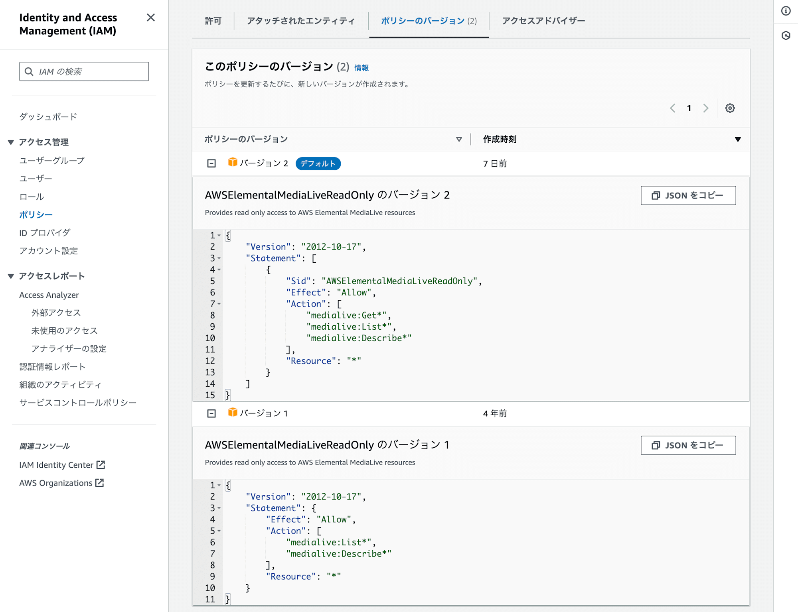Fold Action line 7 in version 2 JSON
The image size is (798, 612).
219,304
